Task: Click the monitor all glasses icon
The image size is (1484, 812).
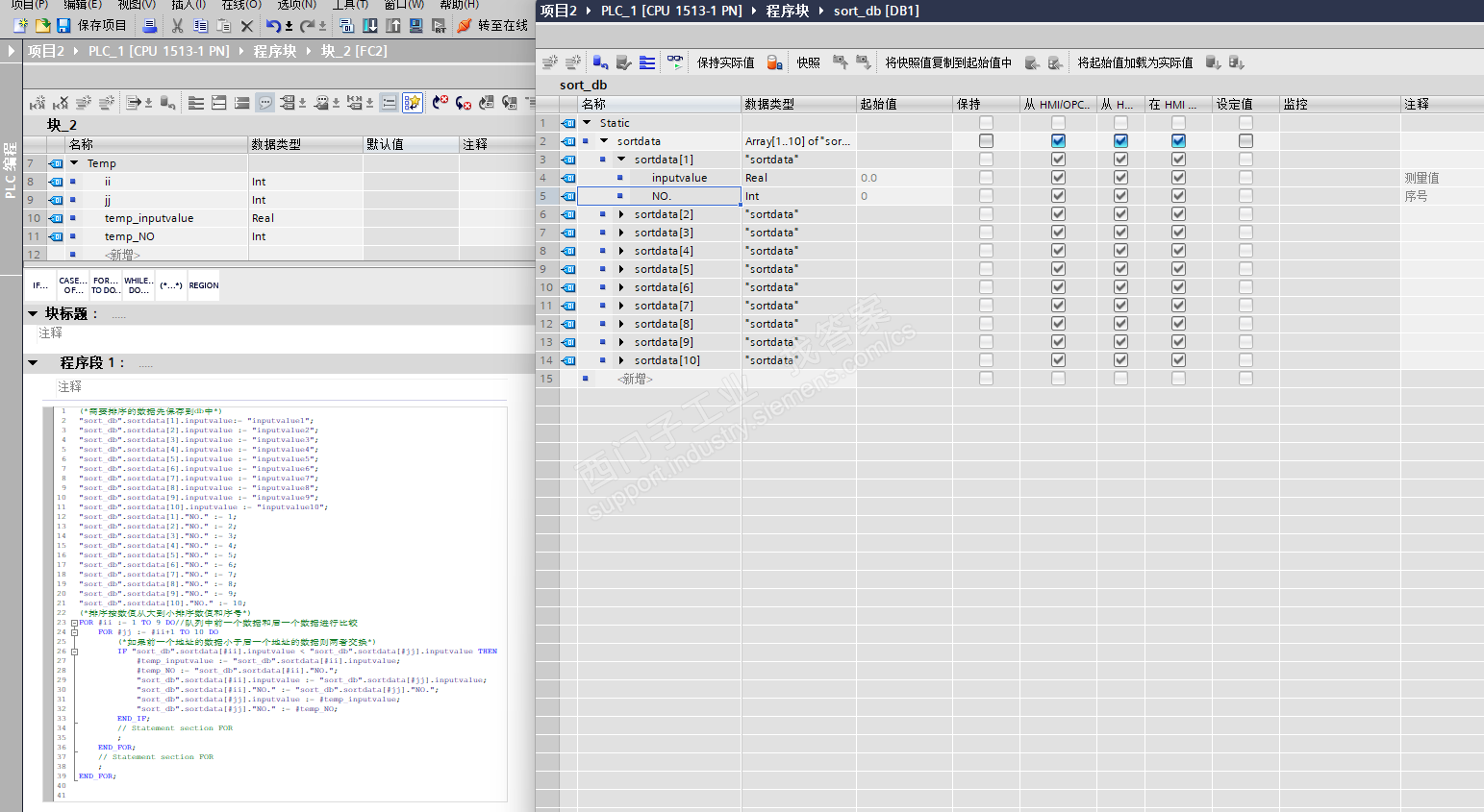Action: coord(675,62)
